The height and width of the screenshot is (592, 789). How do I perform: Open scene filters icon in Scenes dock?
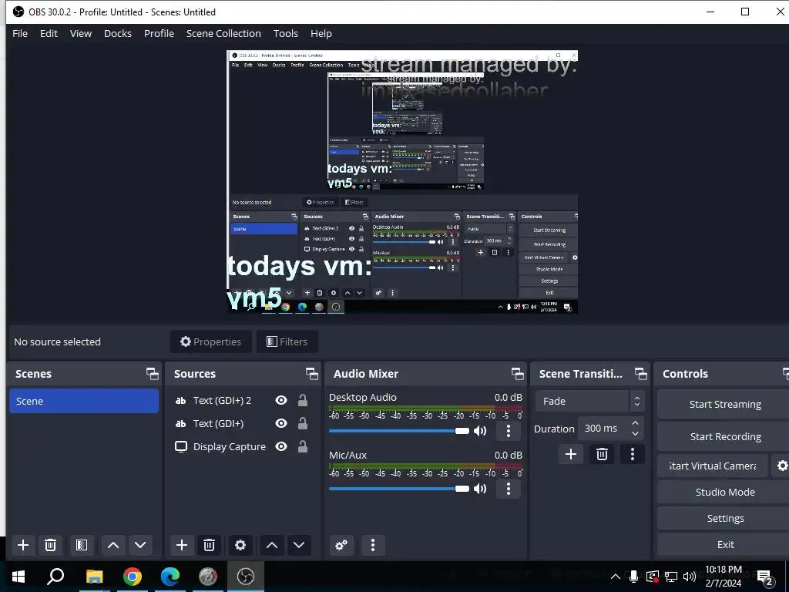pyautogui.click(x=82, y=545)
